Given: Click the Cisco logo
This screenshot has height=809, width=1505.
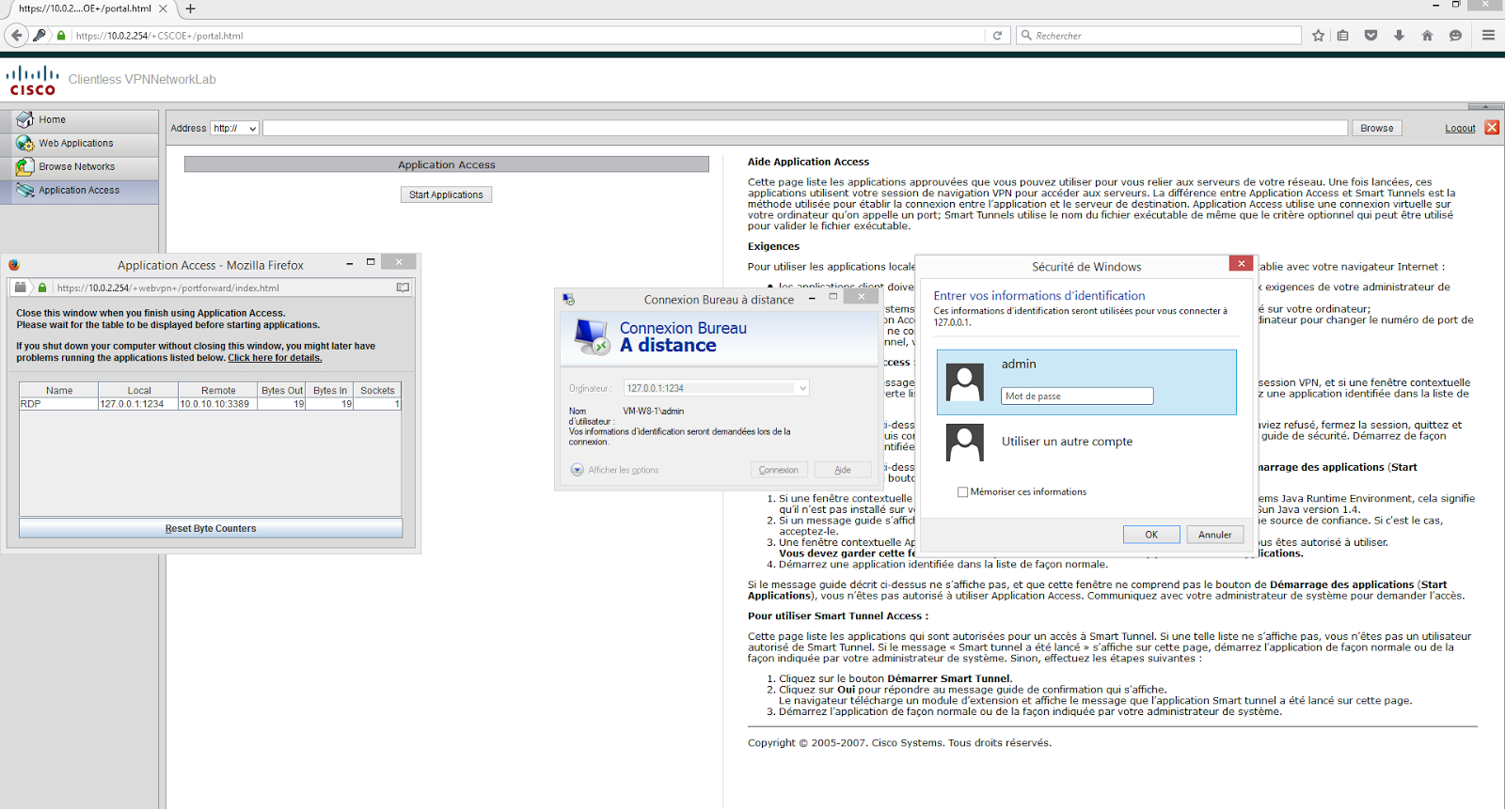Looking at the screenshot, I should coord(33,81).
